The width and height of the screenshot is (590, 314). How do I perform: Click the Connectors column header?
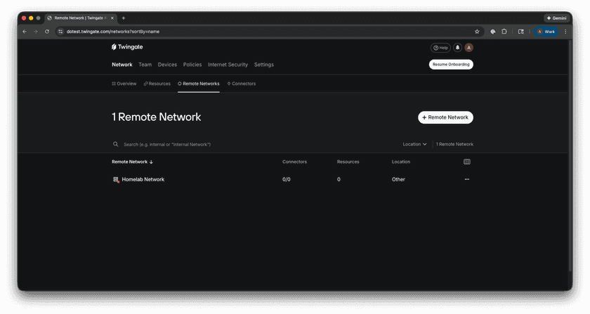pos(294,162)
